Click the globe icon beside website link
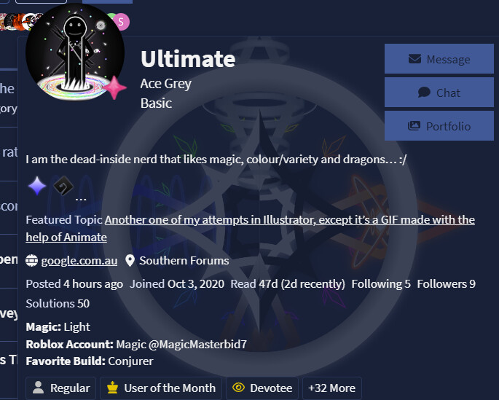Viewport: 499px width, 400px height. [x=31, y=261]
